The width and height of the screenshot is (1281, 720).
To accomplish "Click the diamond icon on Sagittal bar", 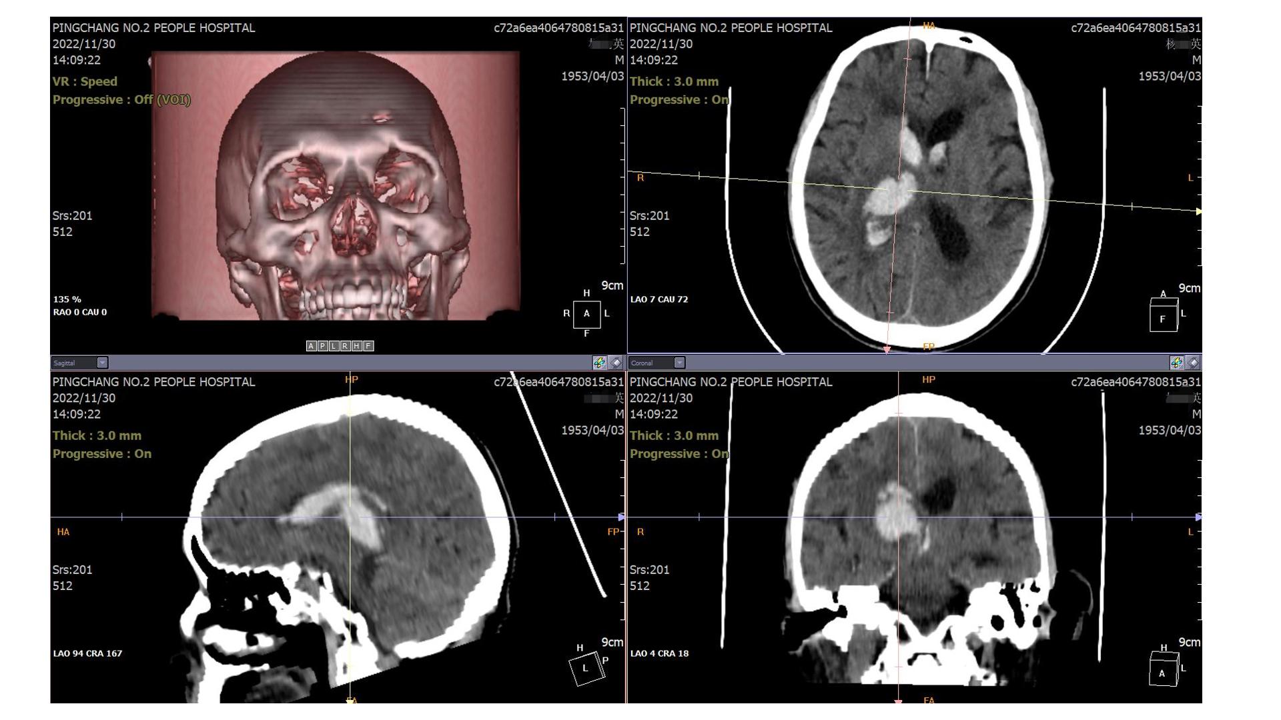I will pyautogui.click(x=616, y=363).
